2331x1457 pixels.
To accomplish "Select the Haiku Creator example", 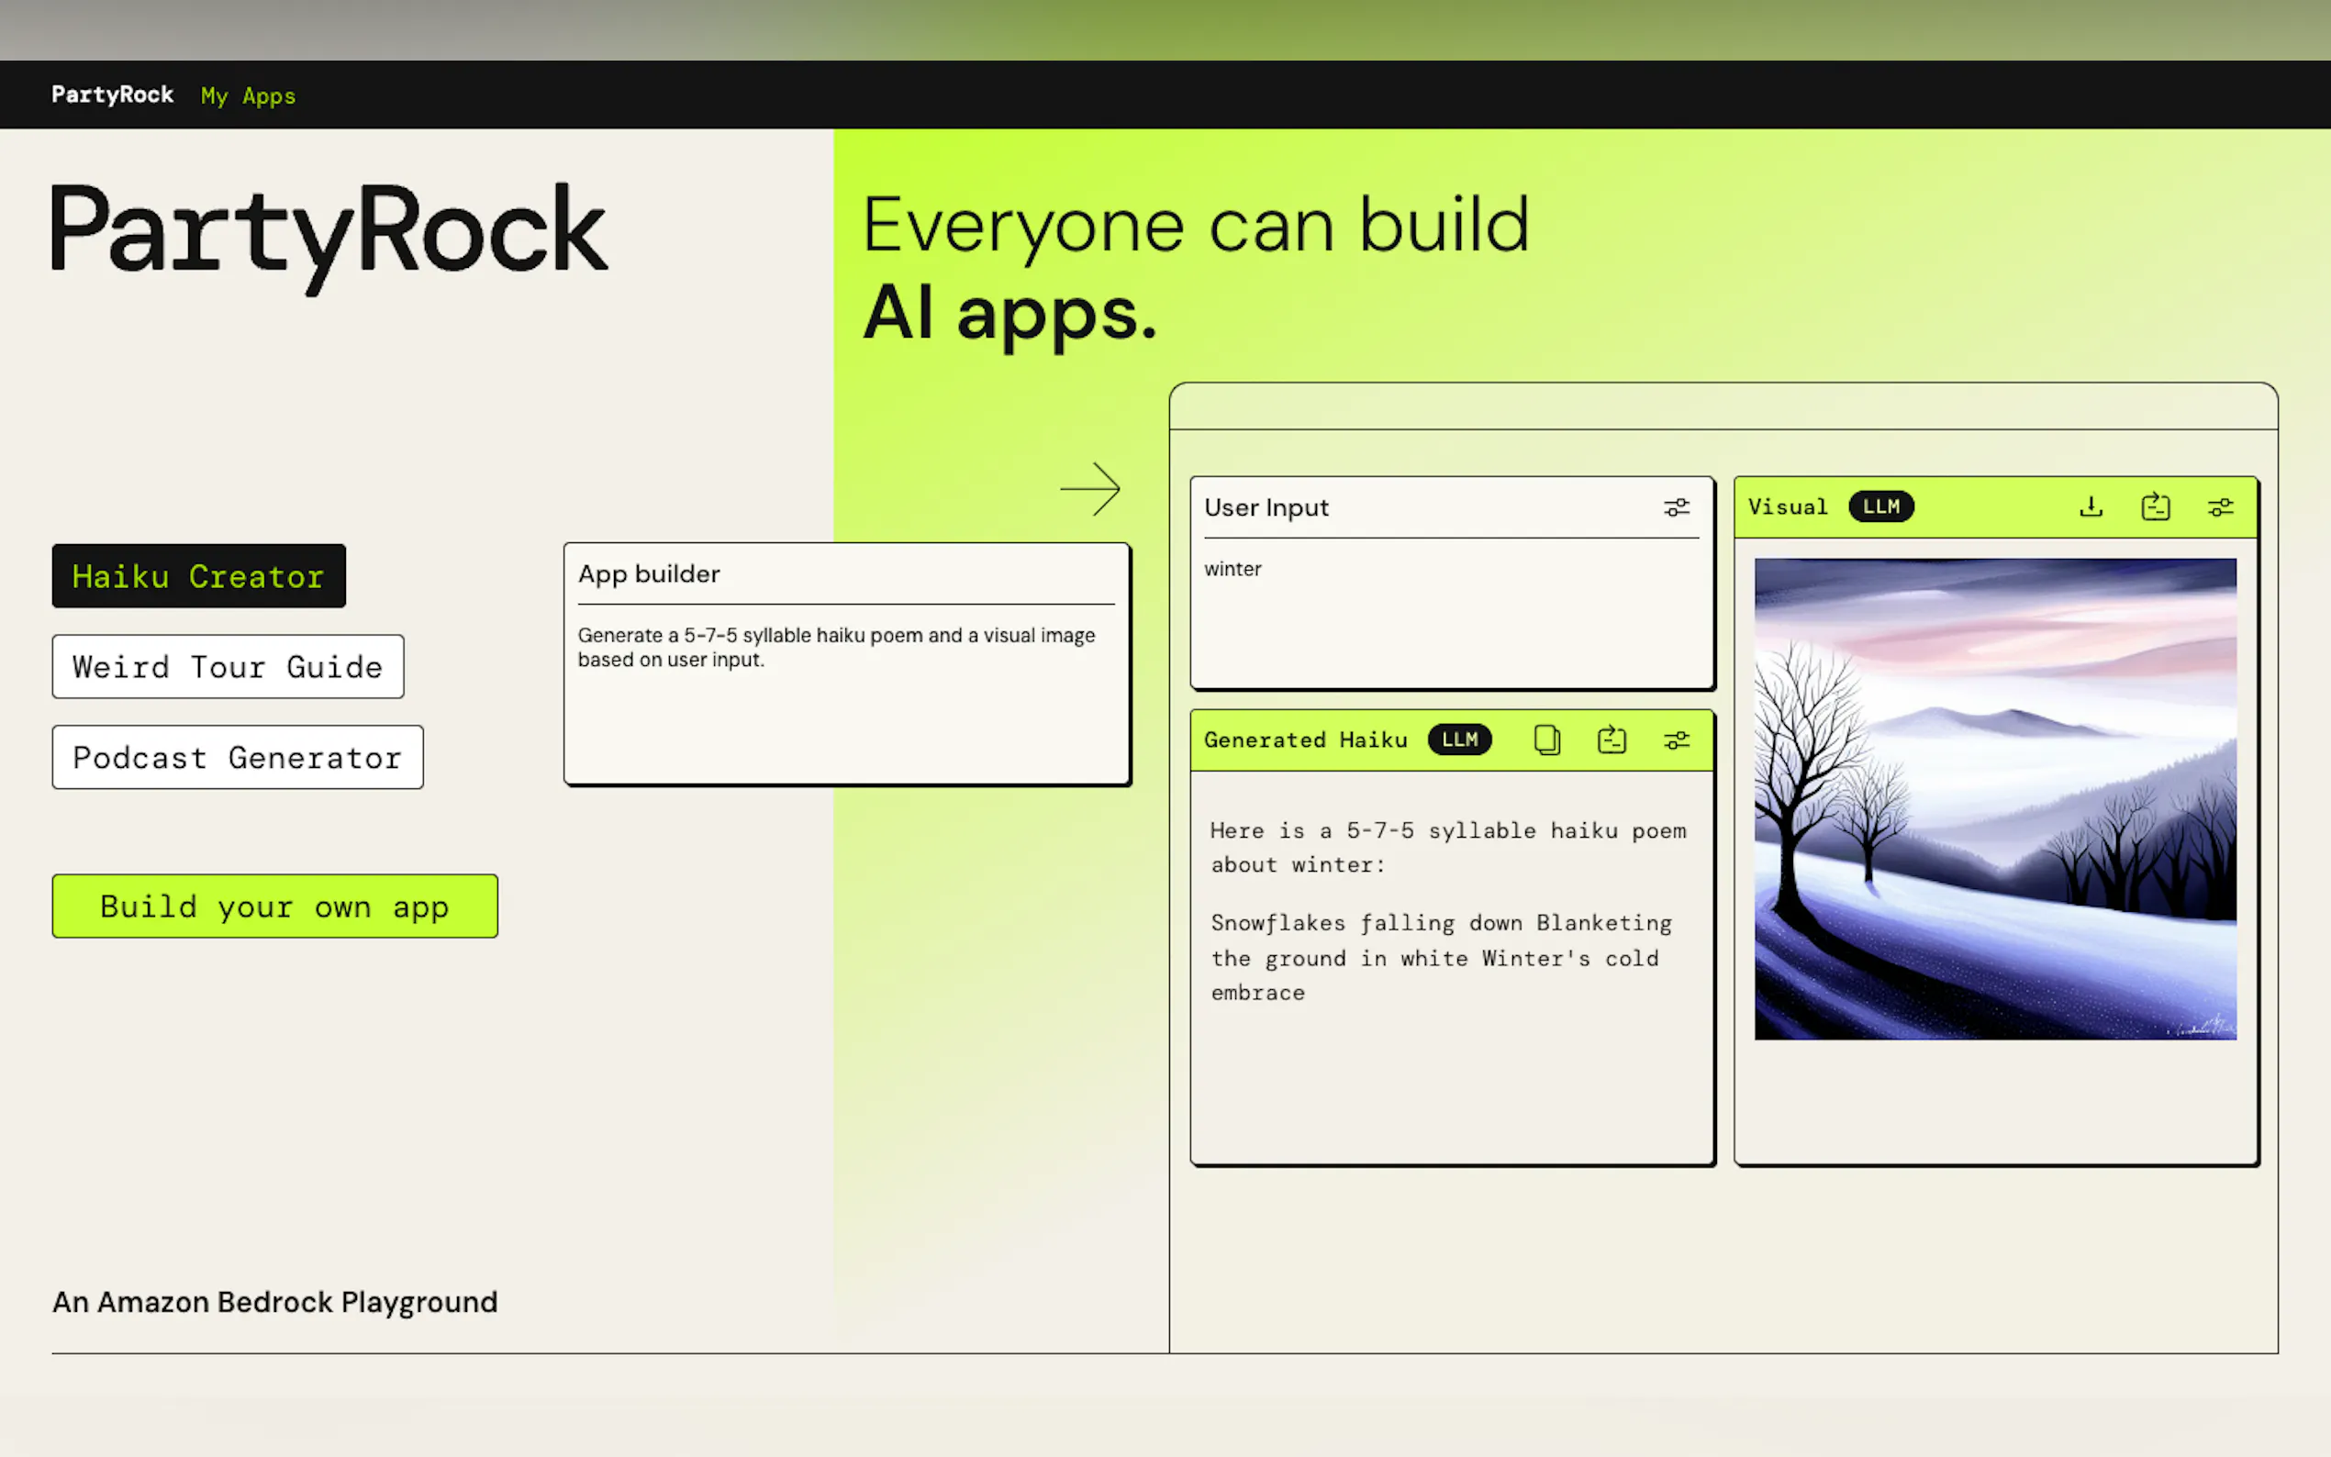I will (x=198, y=576).
